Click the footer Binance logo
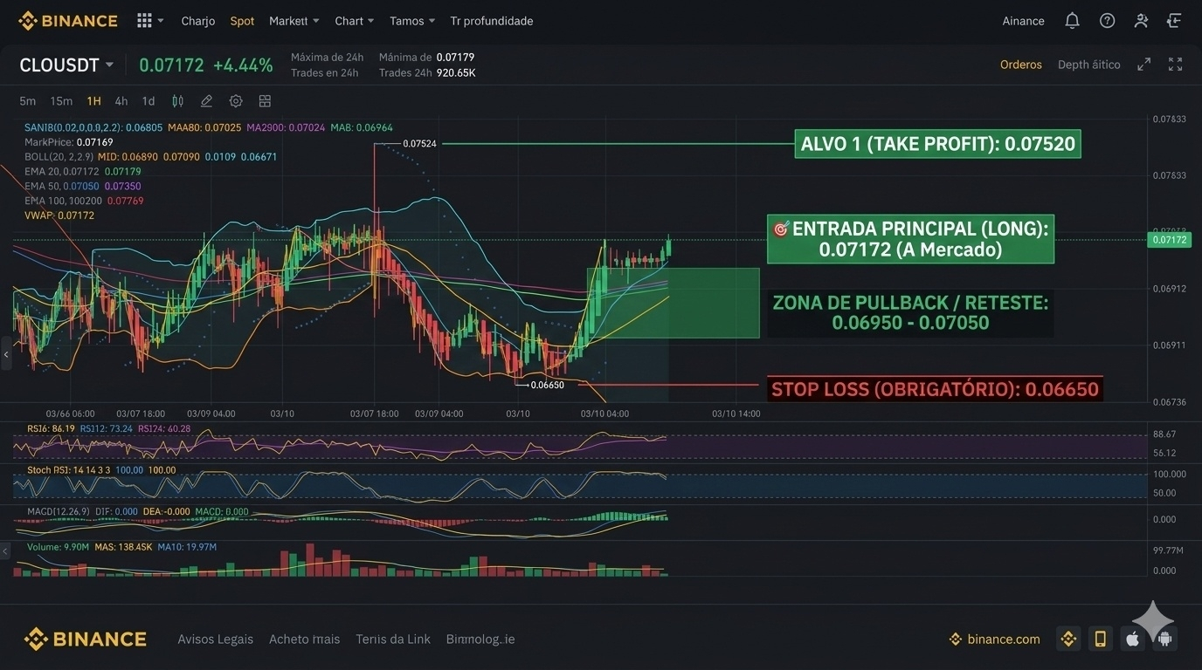 (x=85, y=639)
